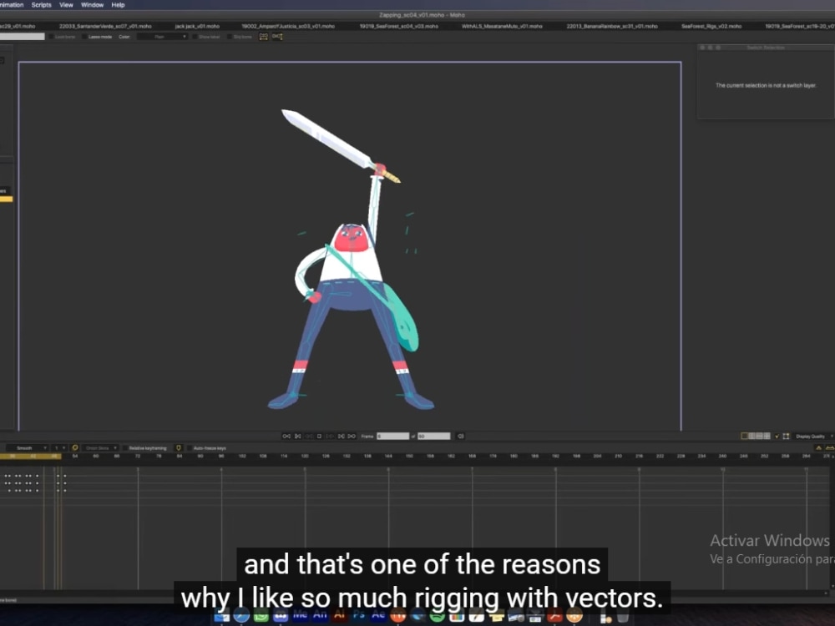Viewport: 835px width, 626px height.
Task: Click the first yellow bone option icon
Action: [x=264, y=37]
